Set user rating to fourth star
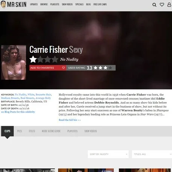 (x=110, y=68)
